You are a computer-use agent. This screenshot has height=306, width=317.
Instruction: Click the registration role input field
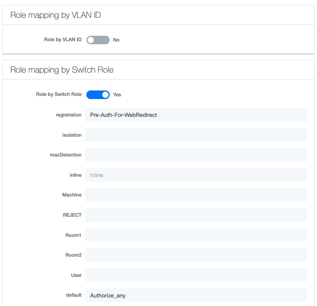pos(196,115)
